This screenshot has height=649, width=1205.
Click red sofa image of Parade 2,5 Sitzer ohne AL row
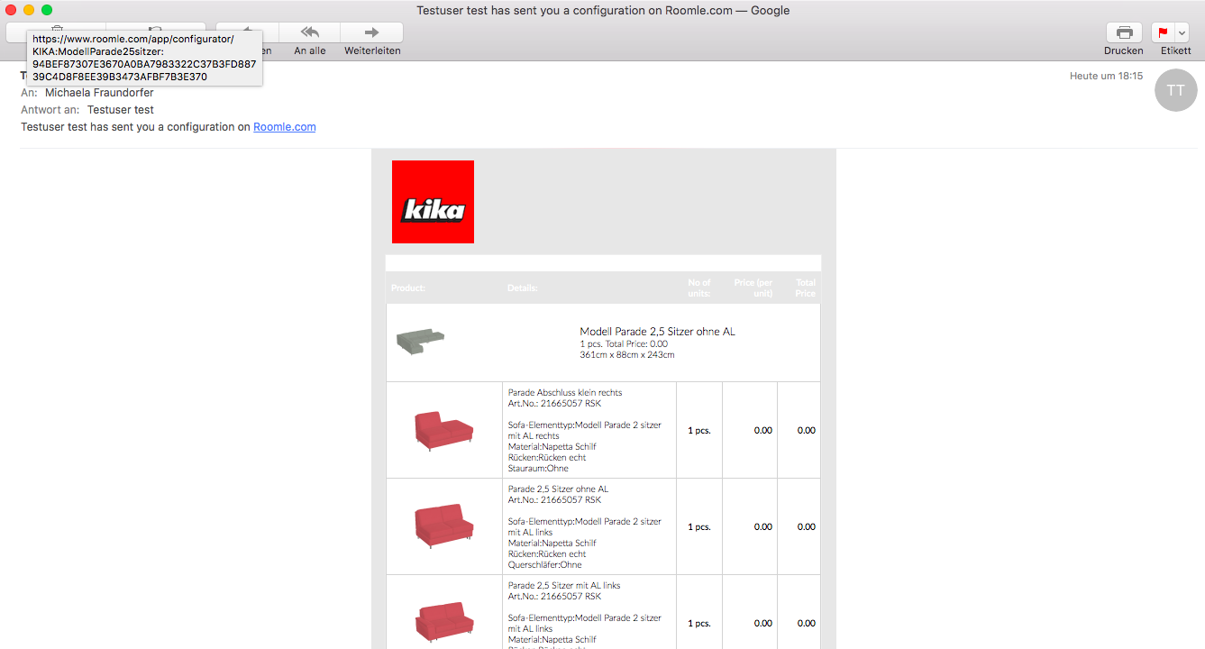click(x=444, y=526)
